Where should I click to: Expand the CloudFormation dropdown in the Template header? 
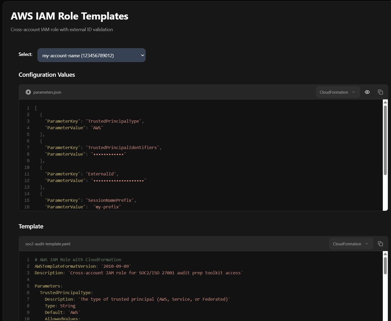coord(351,244)
